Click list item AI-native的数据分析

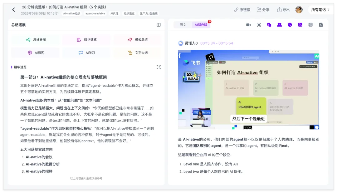tap(42, 164)
